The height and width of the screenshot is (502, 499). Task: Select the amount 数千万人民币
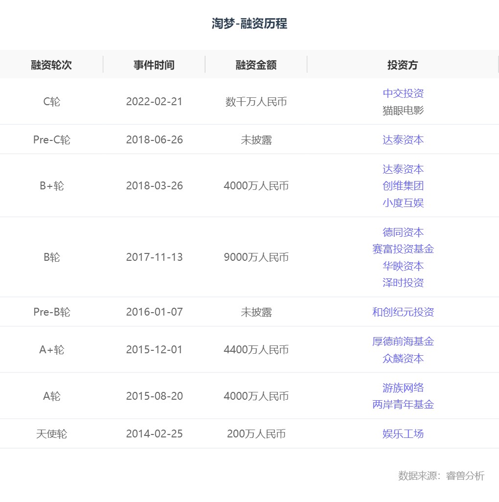(x=256, y=101)
